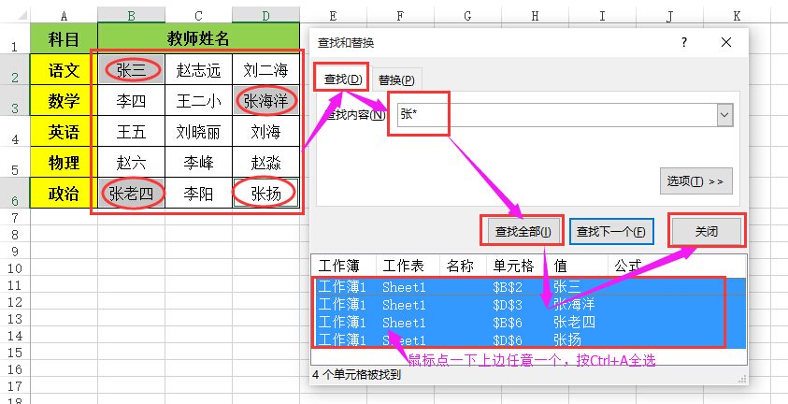Viewport: 788px width, 404px height.
Task: Close the Find and Replace dialog with X
Action: coord(726,43)
